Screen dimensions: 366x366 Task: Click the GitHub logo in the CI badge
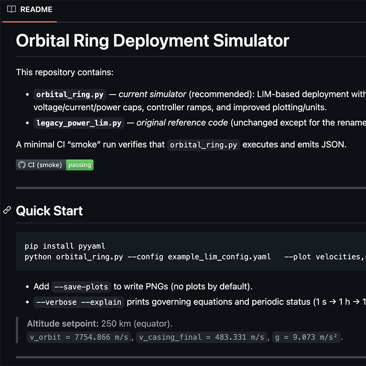click(22, 165)
